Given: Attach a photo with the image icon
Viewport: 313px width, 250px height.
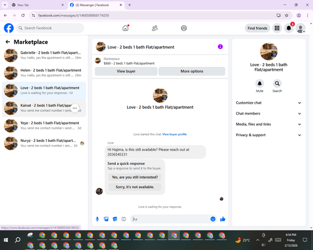Looking at the screenshot, I should [106, 219].
